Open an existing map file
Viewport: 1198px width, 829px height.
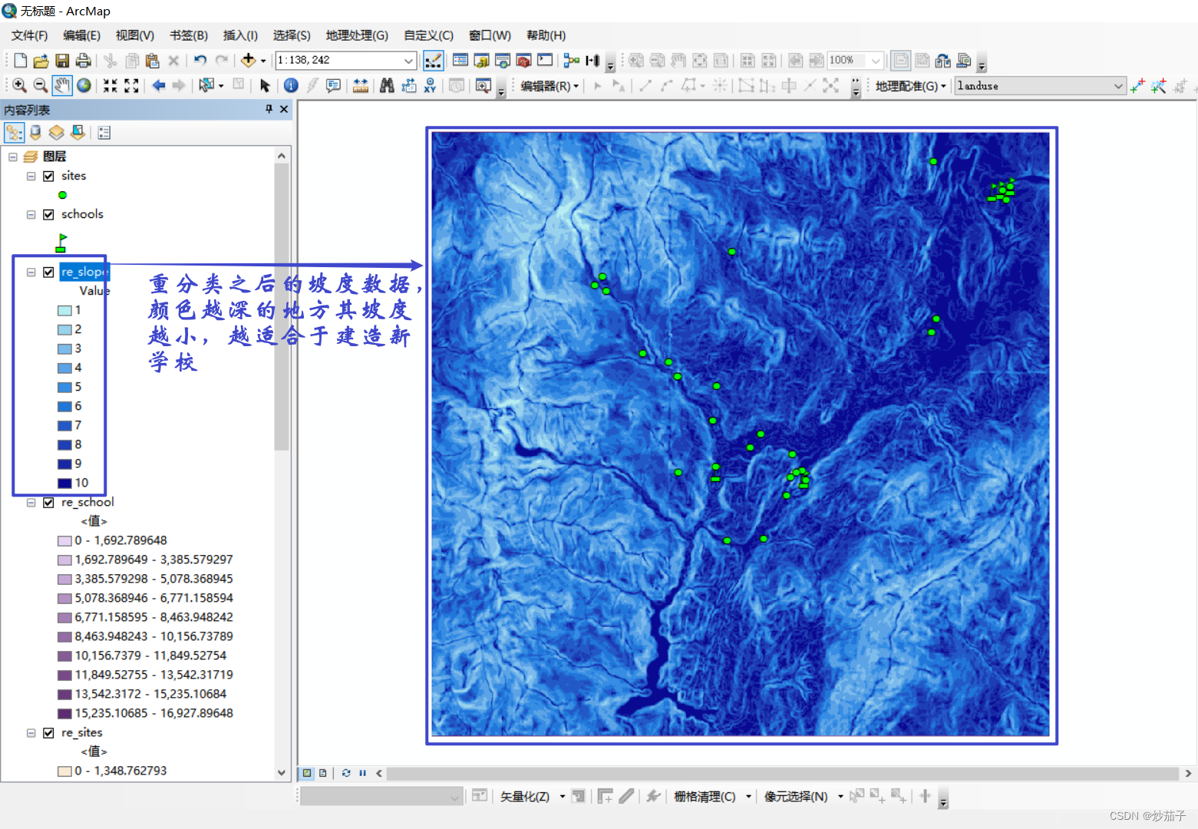(x=41, y=61)
